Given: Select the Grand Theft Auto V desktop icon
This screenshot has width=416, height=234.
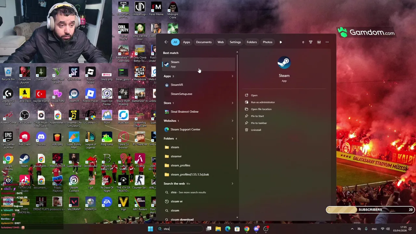Looking at the screenshot, I should point(58,75).
